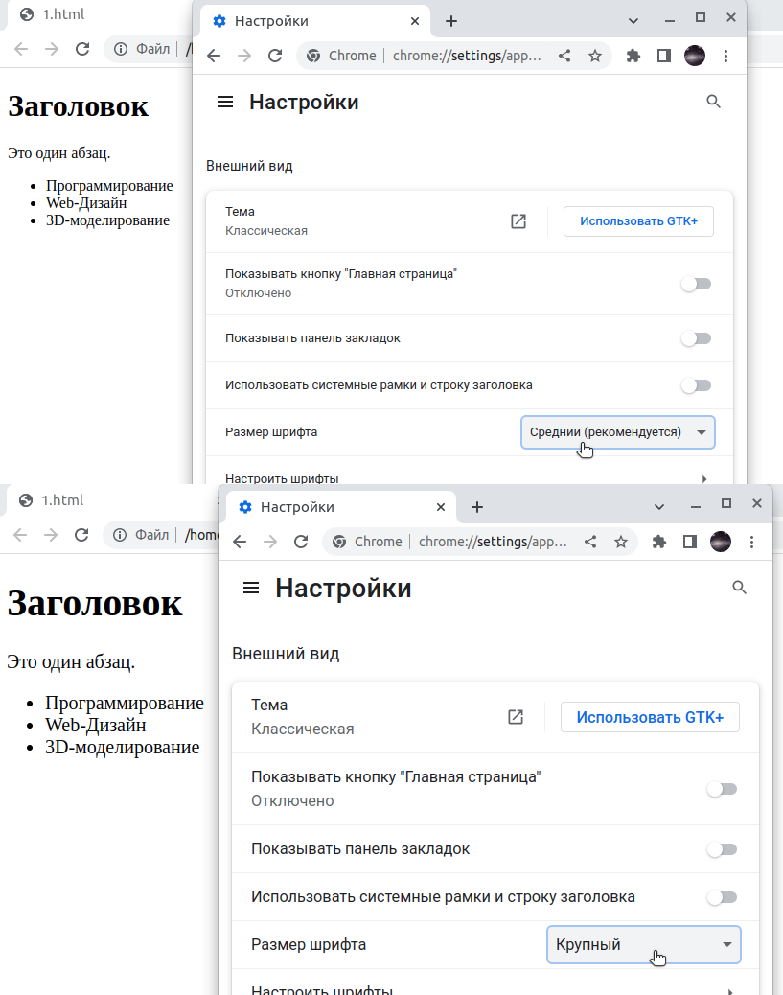Open new tab in upper Settings window
The width and height of the screenshot is (783, 995).
(451, 21)
